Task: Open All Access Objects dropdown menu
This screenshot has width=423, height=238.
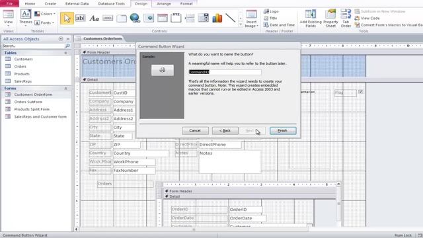Action: coord(61,39)
